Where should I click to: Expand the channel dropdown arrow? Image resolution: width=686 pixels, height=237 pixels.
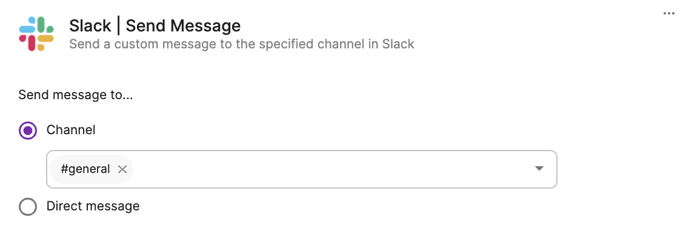(x=539, y=169)
